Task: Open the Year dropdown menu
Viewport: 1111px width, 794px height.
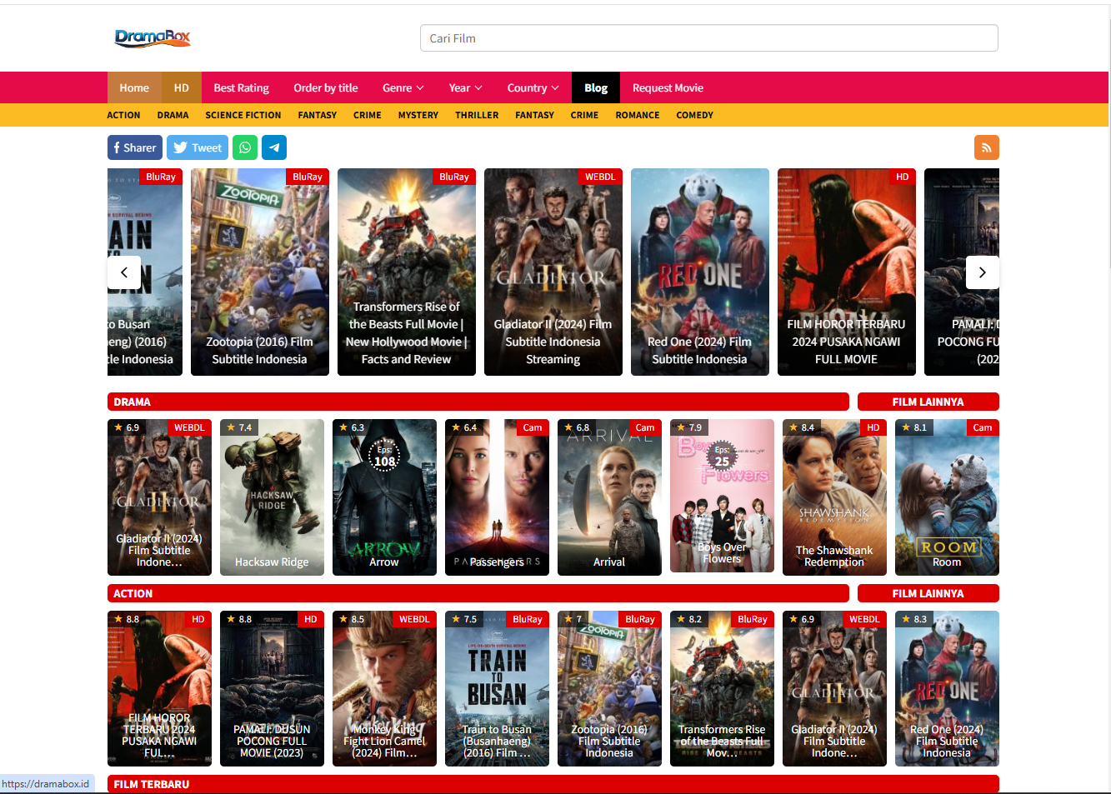Action: click(465, 88)
